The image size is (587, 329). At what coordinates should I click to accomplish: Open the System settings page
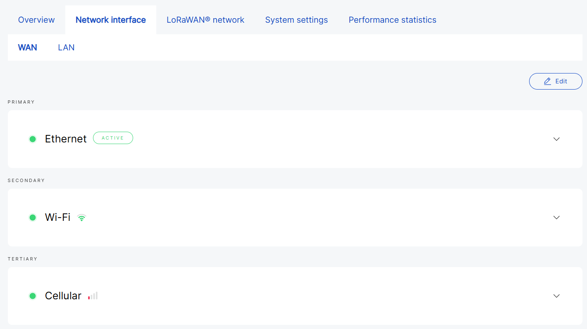[x=296, y=19]
